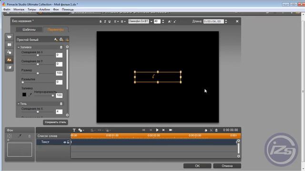Click the Отмена button
The image size is (305, 171).
[227, 166]
